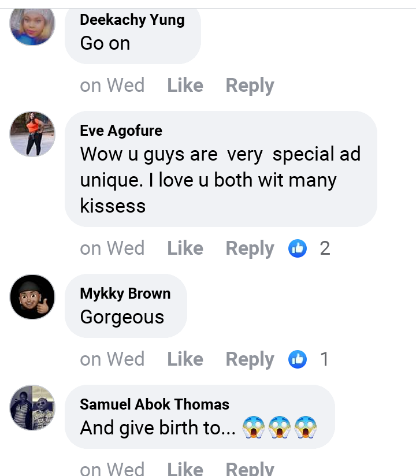The image size is (416, 476).
Task: Like Eve Agofure's comment
Action: point(185,248)
